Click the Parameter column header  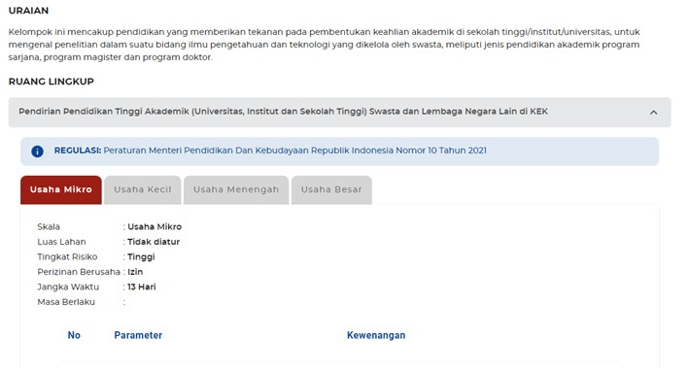(x=138, y=335)
